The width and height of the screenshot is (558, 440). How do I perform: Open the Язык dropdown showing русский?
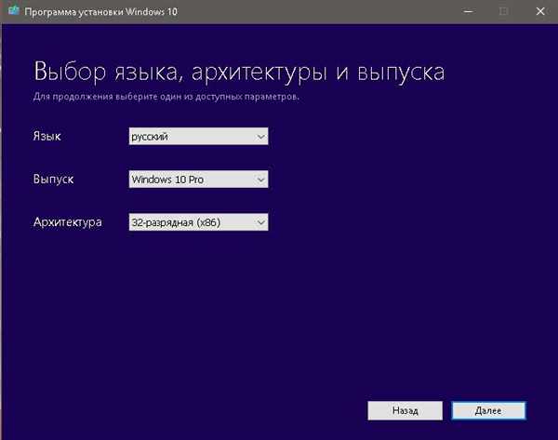coord(198,137)
